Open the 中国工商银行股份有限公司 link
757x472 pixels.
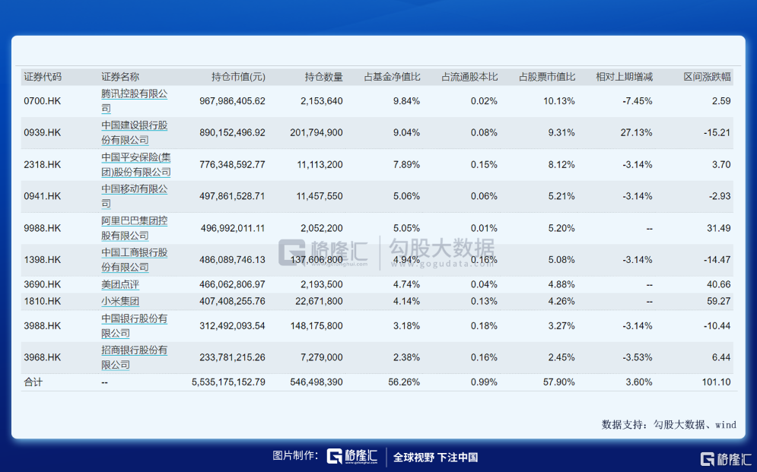tap(134, 259)
